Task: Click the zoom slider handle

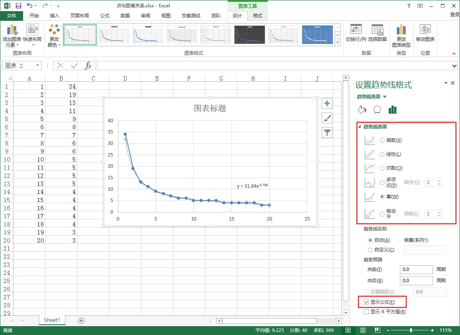Action: 411,330
